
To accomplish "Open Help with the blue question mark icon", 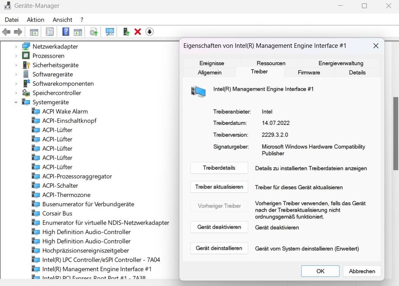I will point(66,32).
